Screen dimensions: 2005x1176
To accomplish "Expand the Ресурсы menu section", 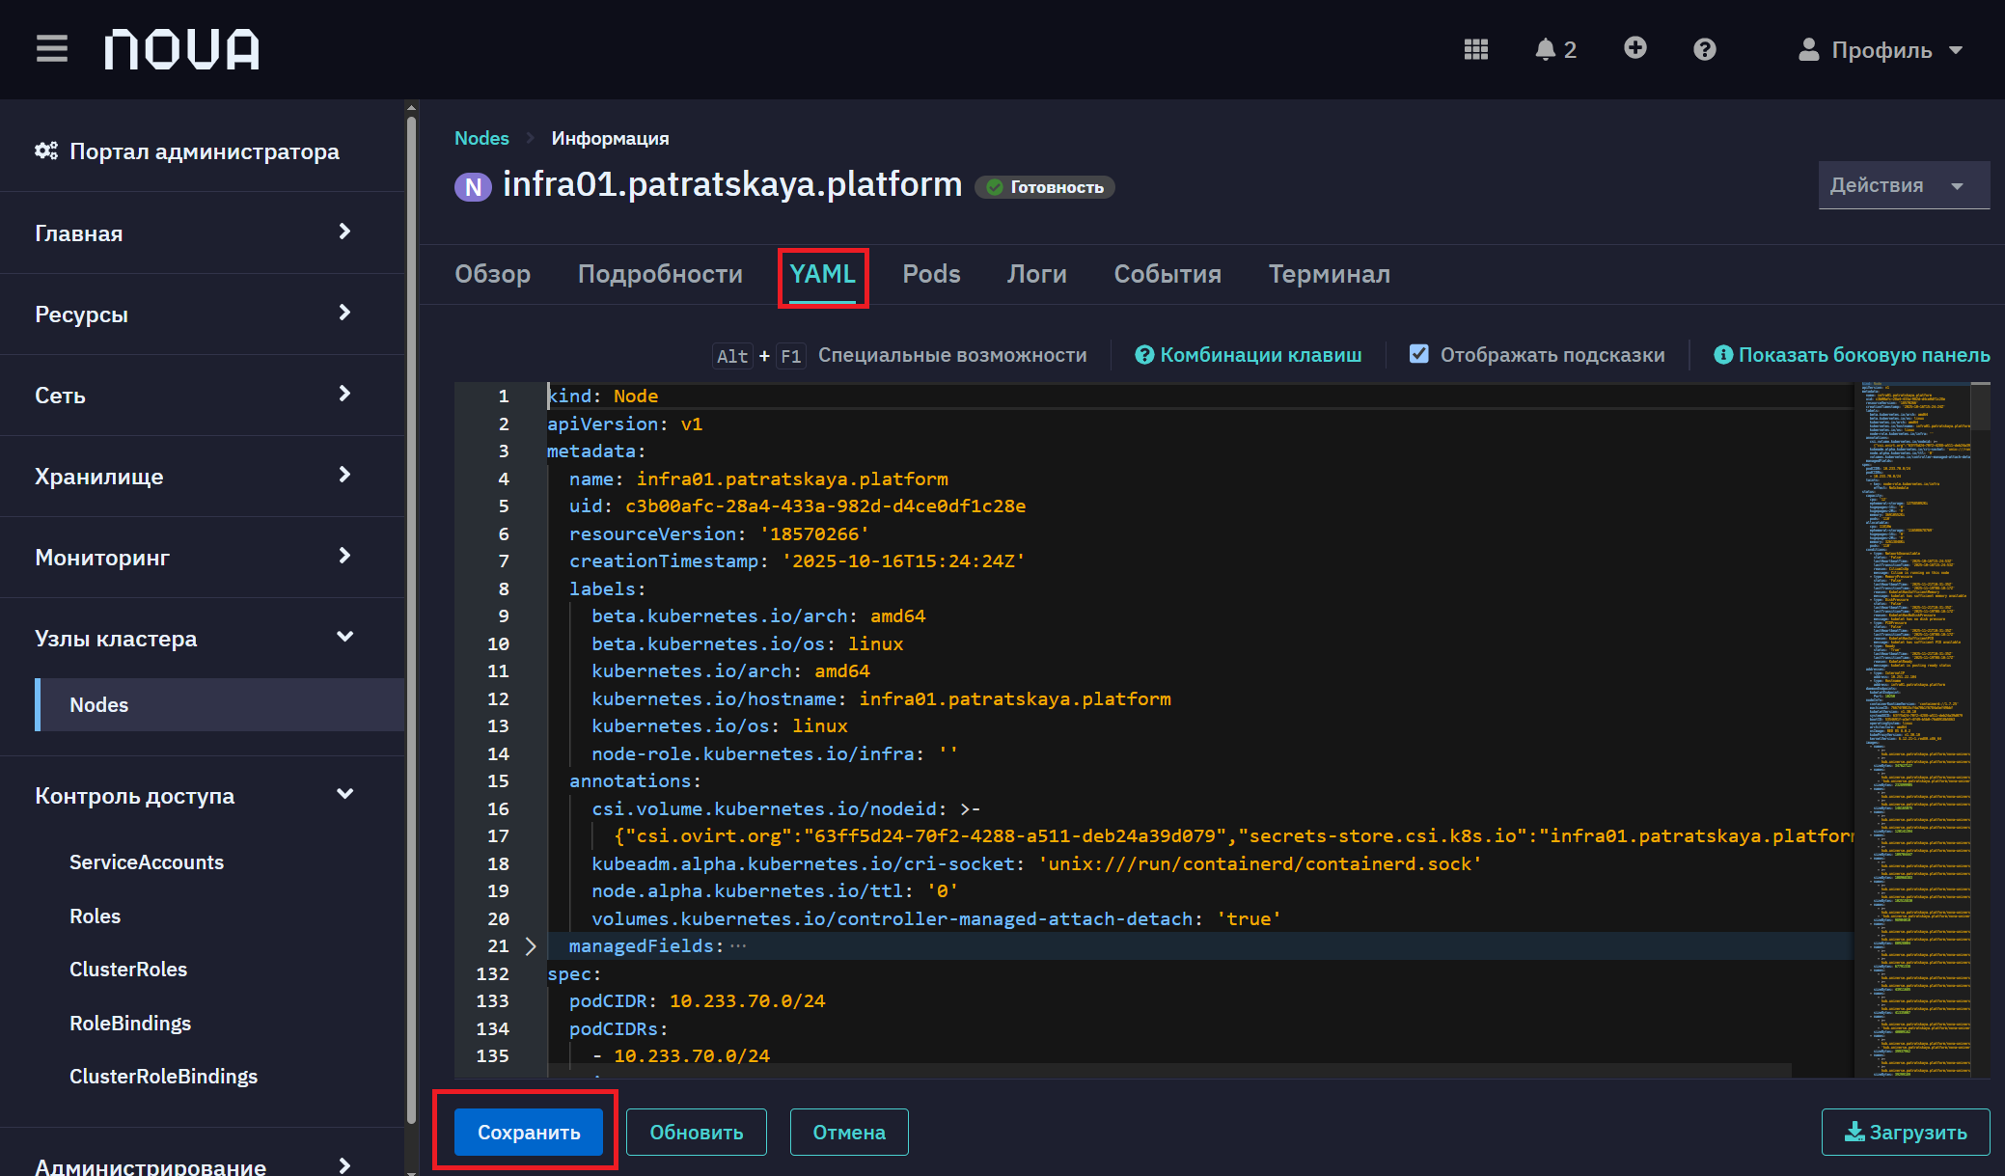I will pyautogui.click(x=203, y=314).
